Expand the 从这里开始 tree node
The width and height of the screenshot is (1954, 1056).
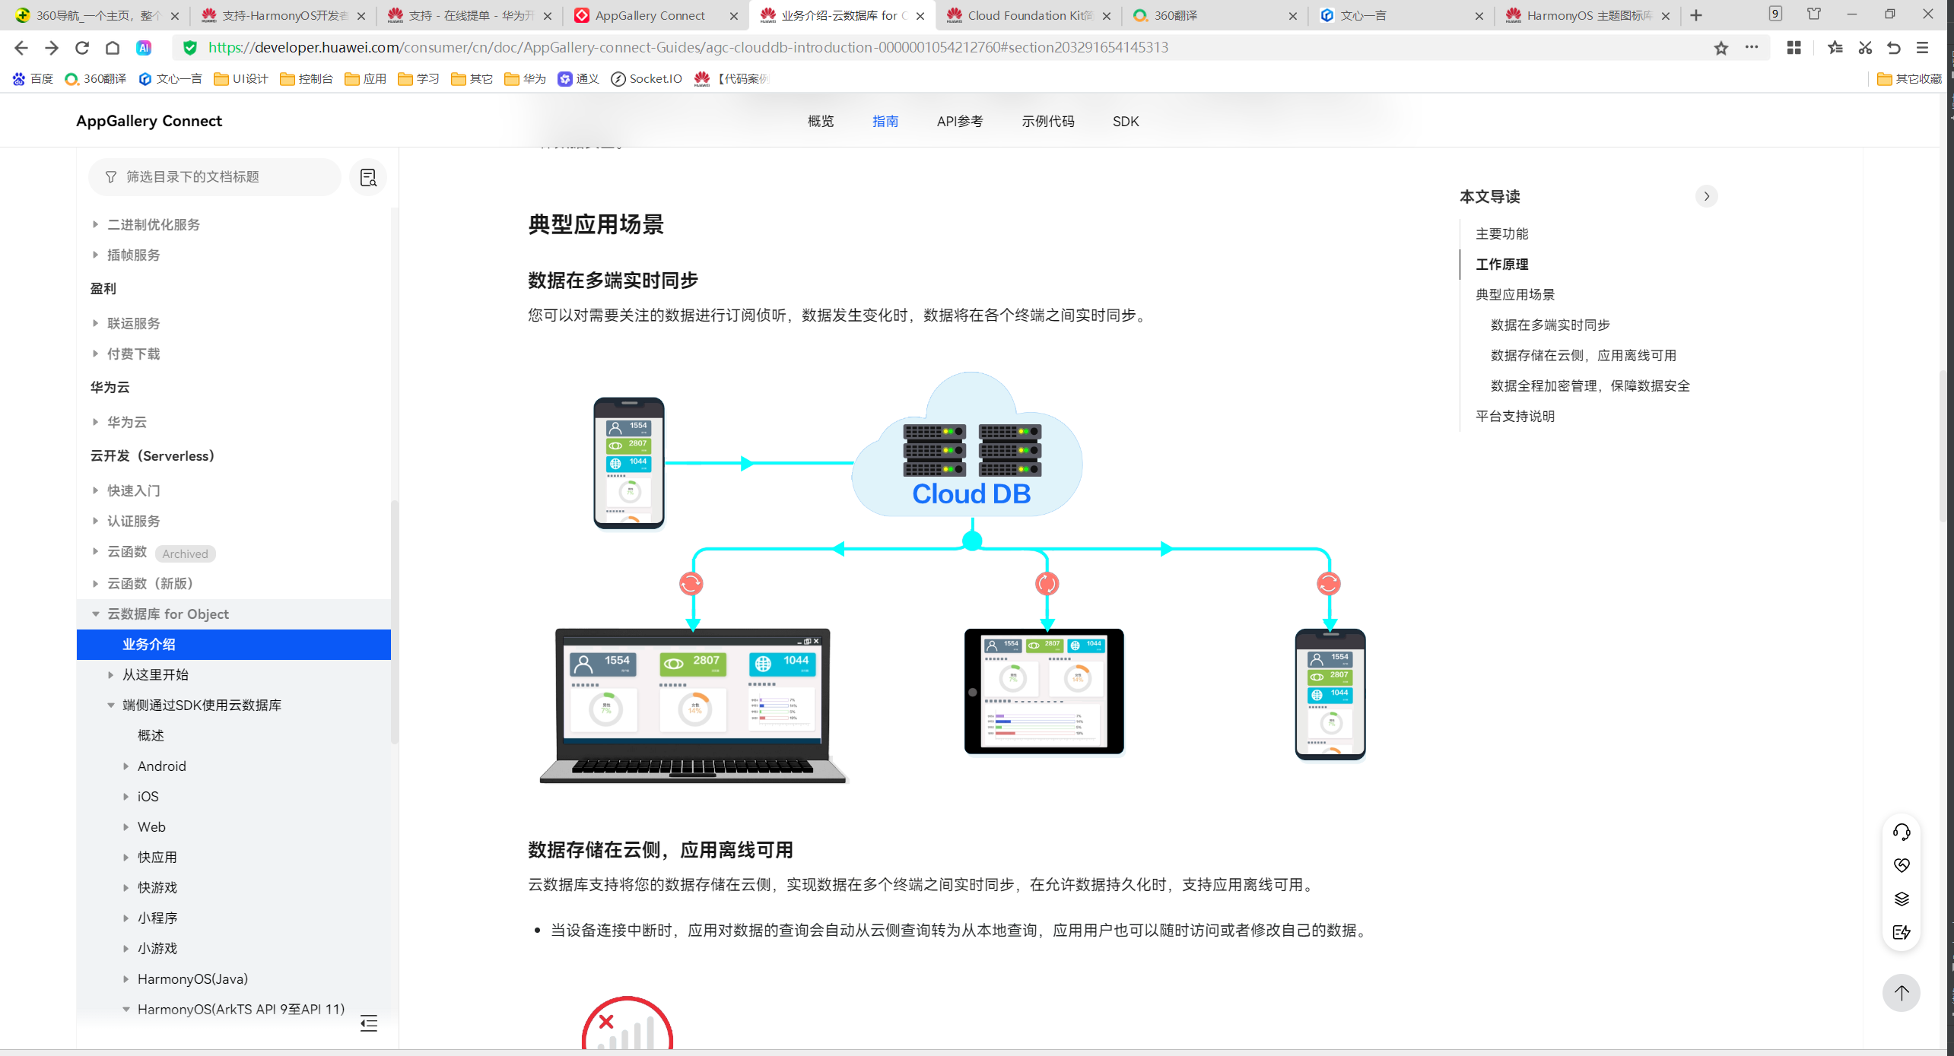click(x=110, y=674)
